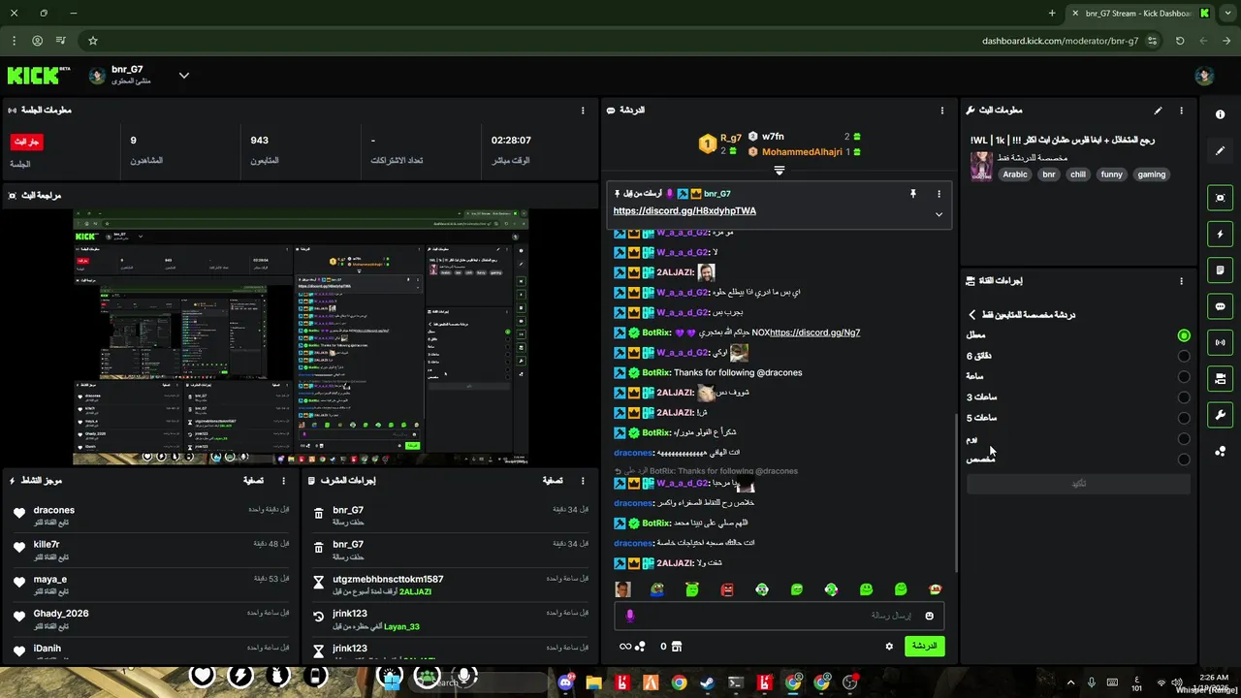The height and width of the screenshot is (698, 1241).
Task: Open chat settings gear icon
Action: coord(889,647)
